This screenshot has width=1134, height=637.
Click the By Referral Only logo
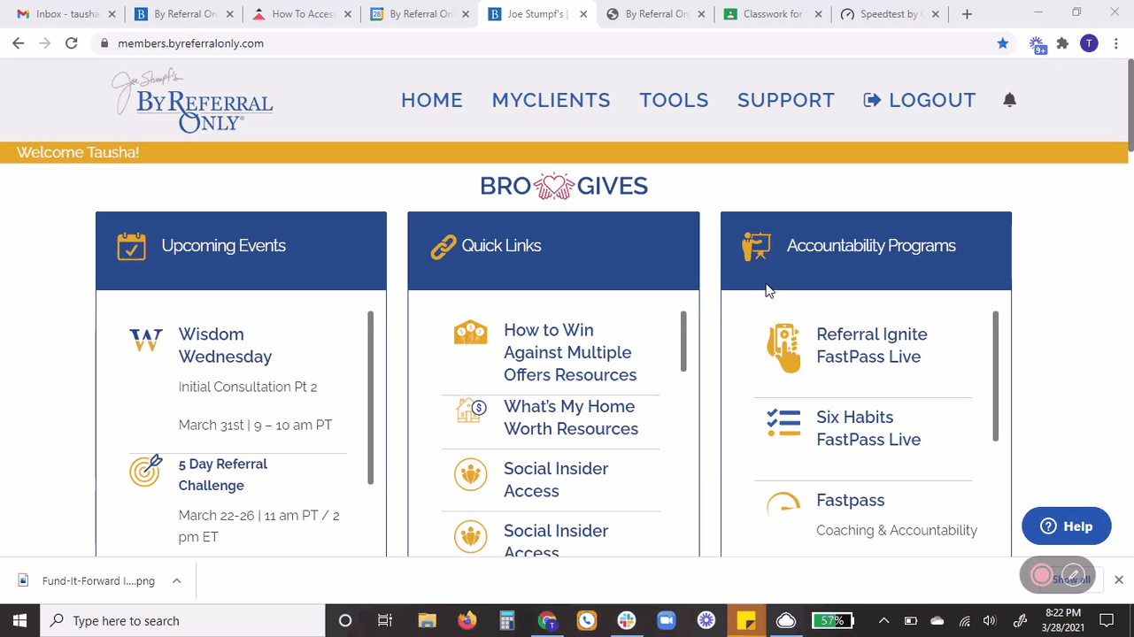tap(192, 101)
